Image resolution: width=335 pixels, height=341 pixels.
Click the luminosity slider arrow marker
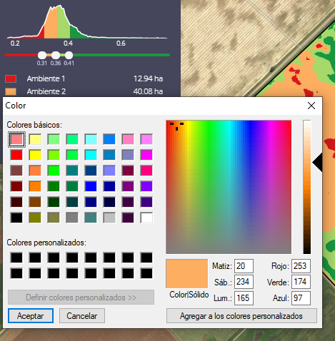pos(317,163)
